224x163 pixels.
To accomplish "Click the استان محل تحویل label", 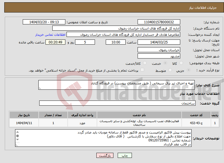I will tap(206, 50).
